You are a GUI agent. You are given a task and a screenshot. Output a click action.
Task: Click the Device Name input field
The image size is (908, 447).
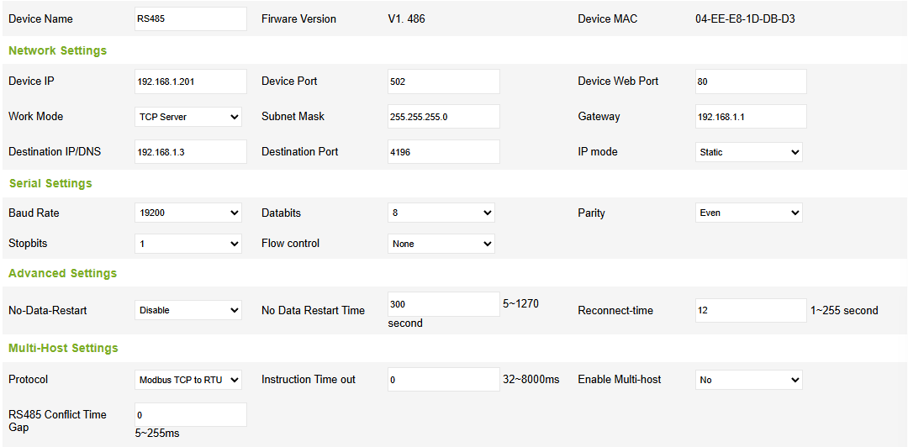[191, 19]
